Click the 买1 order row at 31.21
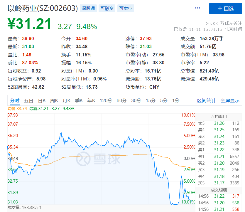 (x=219, y=157)
